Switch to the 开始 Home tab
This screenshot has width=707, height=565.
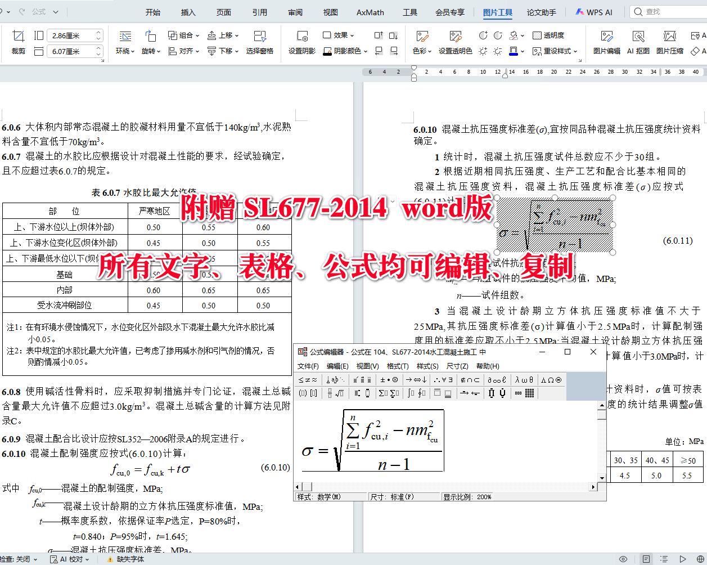[153, 12]
